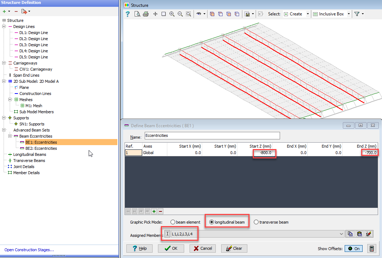382x258 pixels.
Task: Switch pick mode to transverse beam
Action: (257, 222)
